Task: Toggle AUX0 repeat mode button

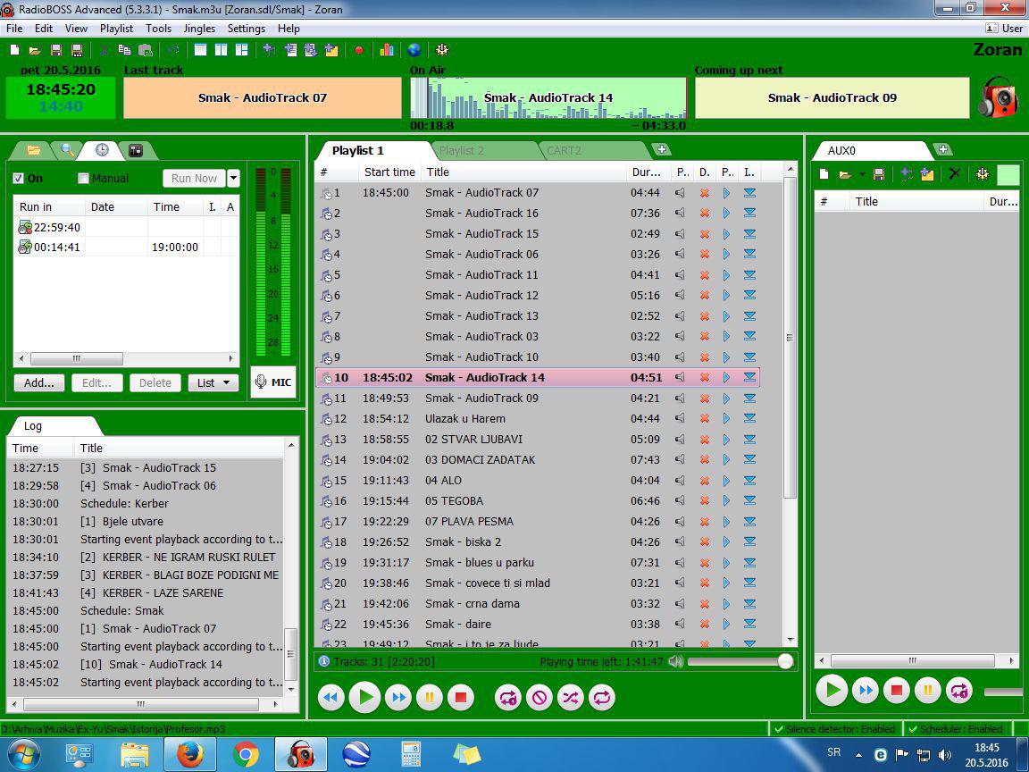Action: [x=958, y=691]
